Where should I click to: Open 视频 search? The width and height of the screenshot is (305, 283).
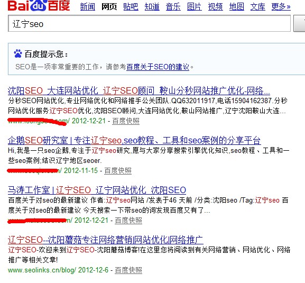point(215,7)
